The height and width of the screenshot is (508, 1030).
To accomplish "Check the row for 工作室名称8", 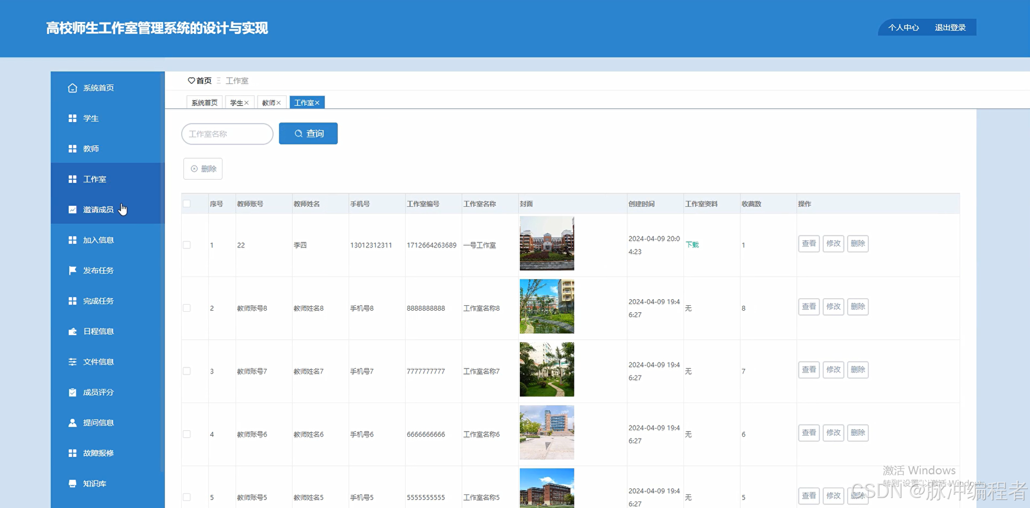I will click(187, 308).
